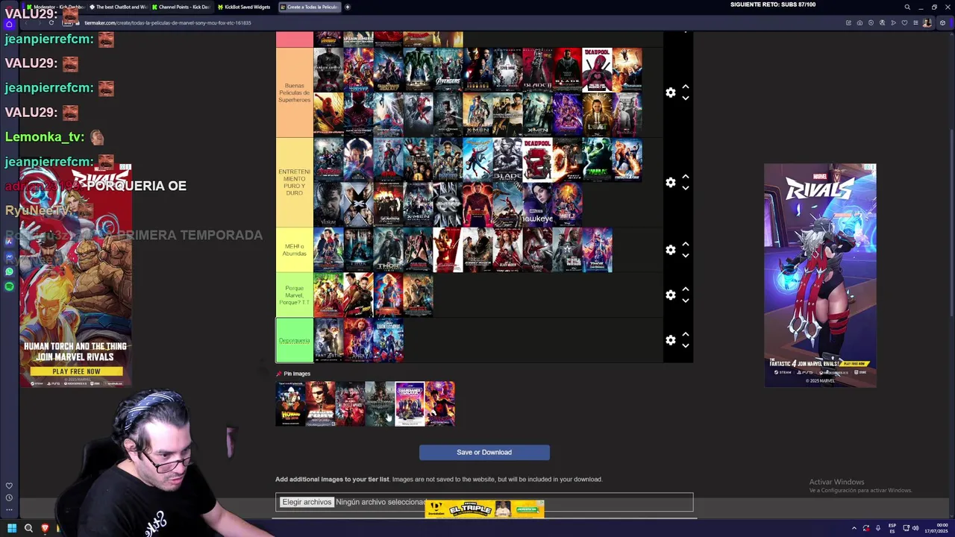The width and height of the screenshot is (955, 537).
Task: Edit the yellow ENTRETENIMIENTO PURO Y DURO label
Action: coord(294,182)
